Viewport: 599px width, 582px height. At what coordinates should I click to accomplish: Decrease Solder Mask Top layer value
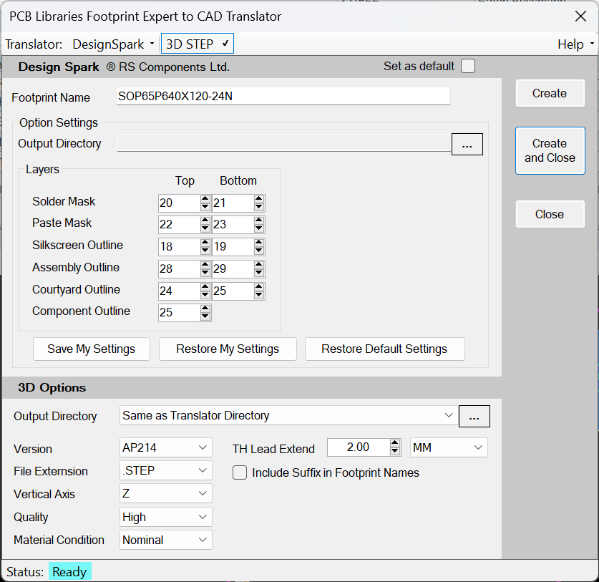[x=205, y=207]
